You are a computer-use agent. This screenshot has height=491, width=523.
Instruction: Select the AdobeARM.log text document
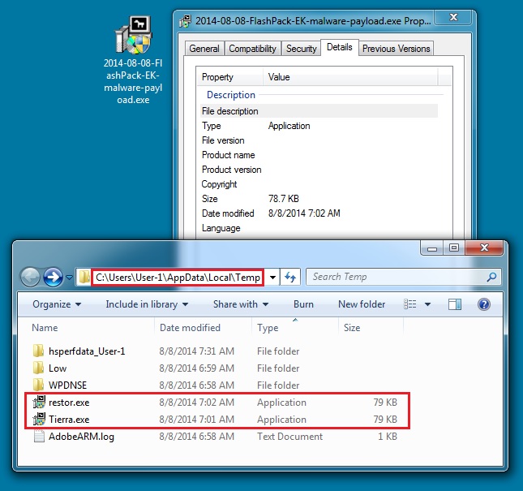click(x=38, y=437)
